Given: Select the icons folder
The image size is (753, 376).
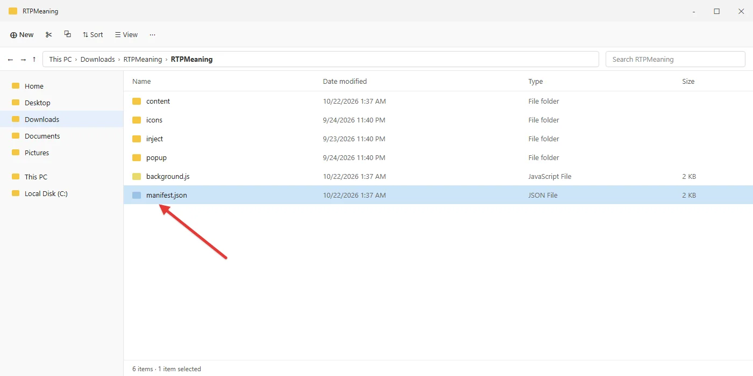Looking at the screenshot, I should pyautogui.click(x=438, y=120).
